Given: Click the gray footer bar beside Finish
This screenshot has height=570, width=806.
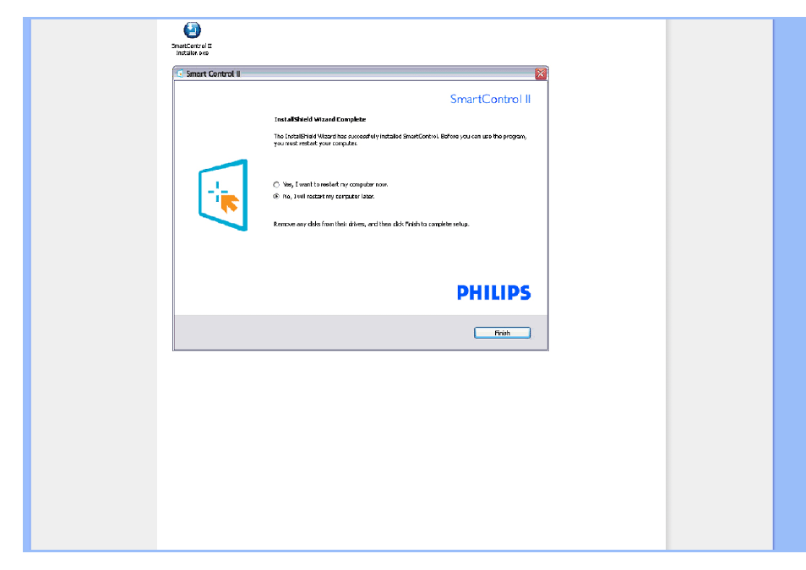Looking at the screenshot, I should pyautogui.click(x=324, y=333).
